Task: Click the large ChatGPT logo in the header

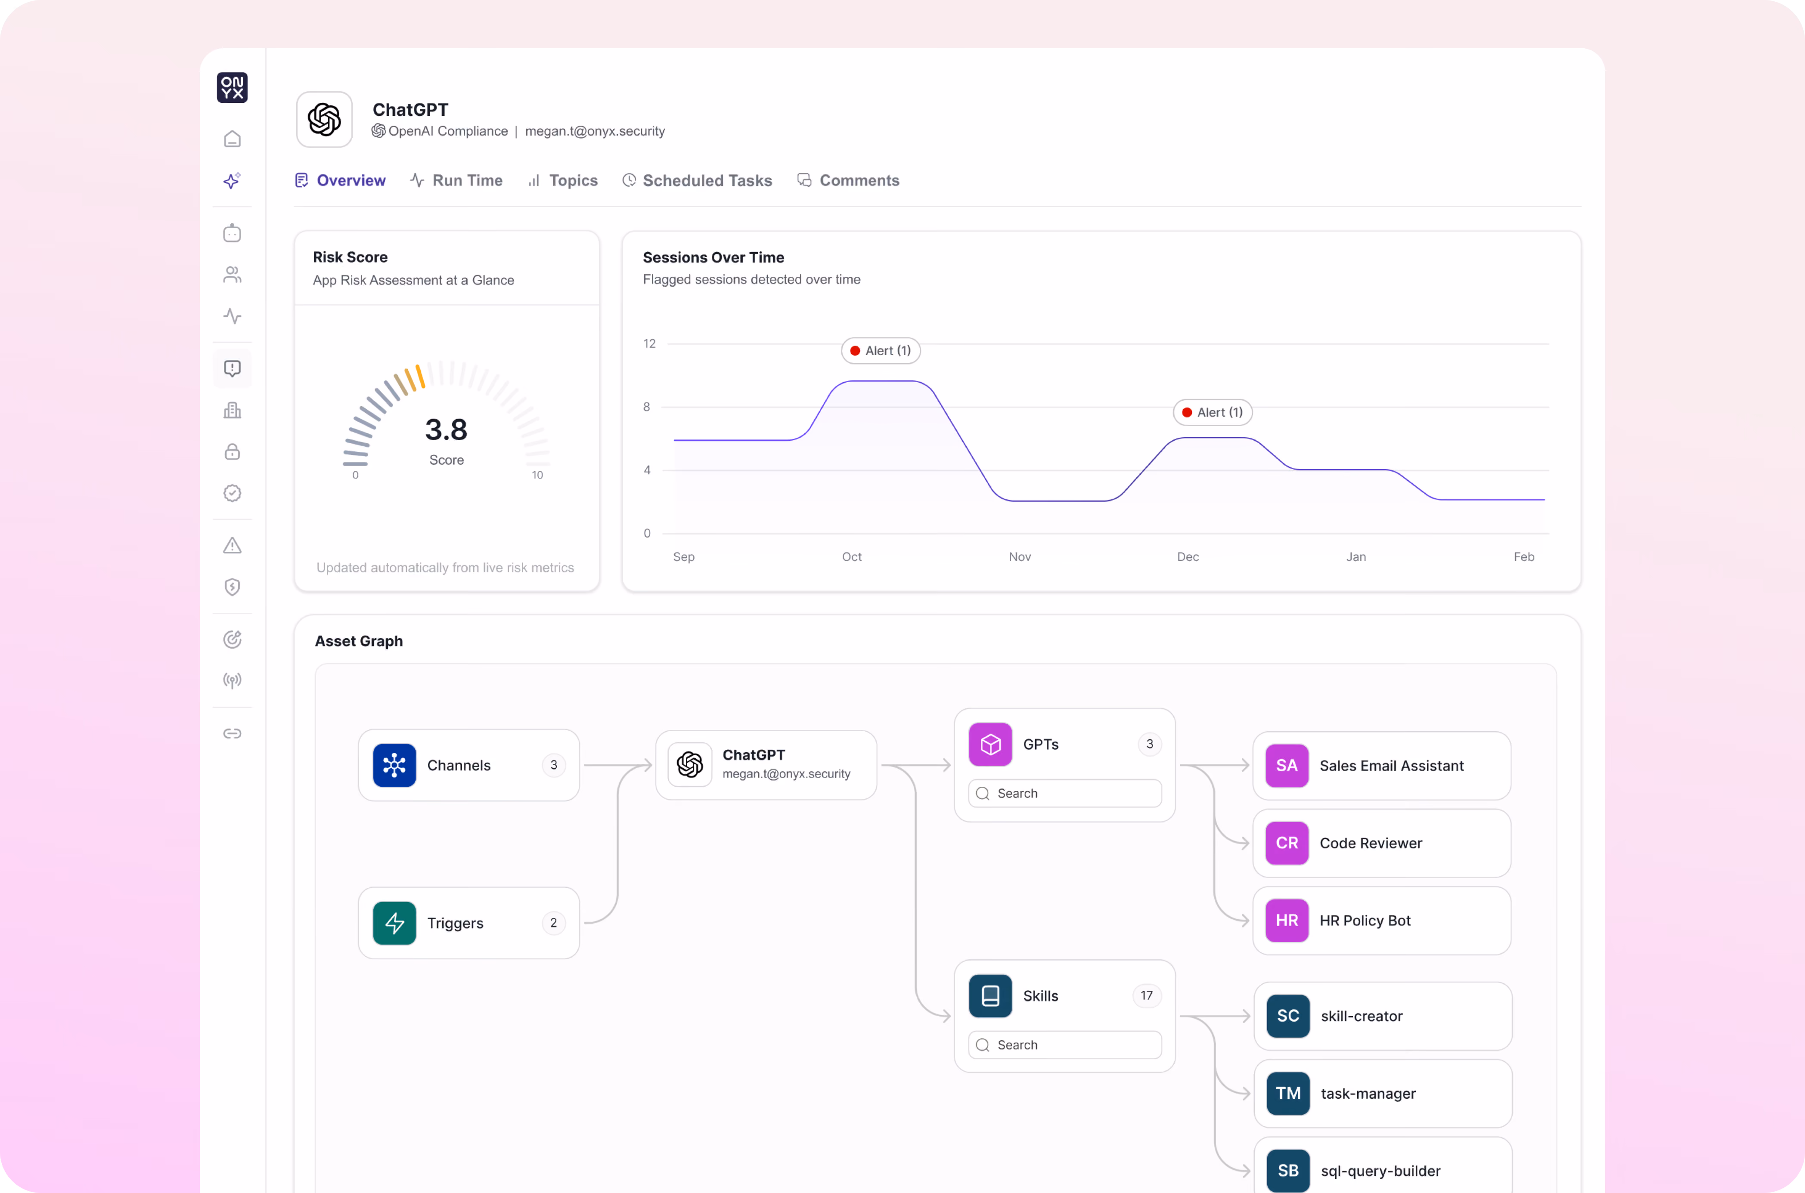Action: pos(324,120)
